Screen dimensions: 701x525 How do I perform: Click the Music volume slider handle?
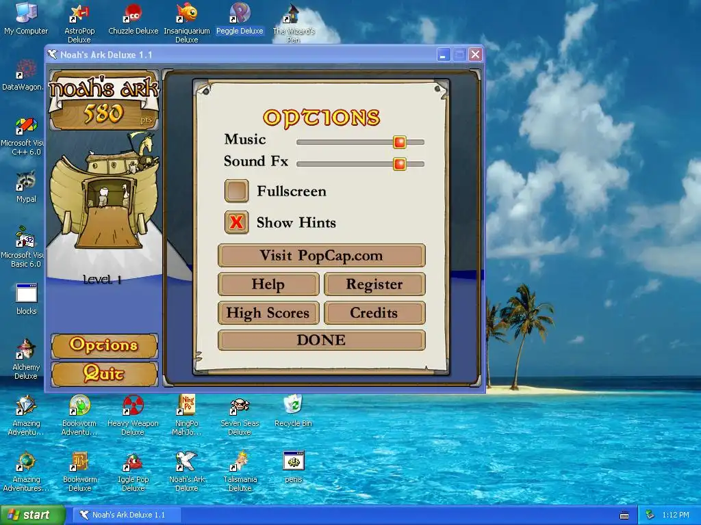pos(400,142)
